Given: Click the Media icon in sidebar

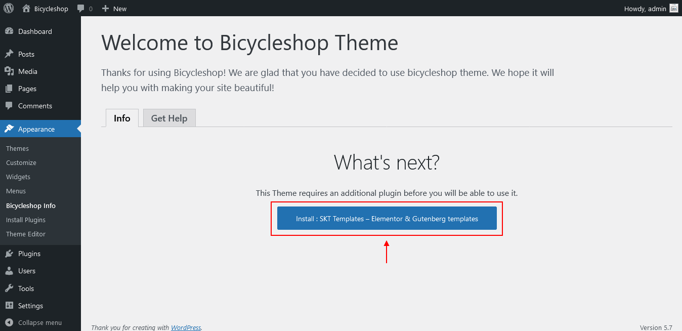Looking at the screenshot, I should 9,71.
